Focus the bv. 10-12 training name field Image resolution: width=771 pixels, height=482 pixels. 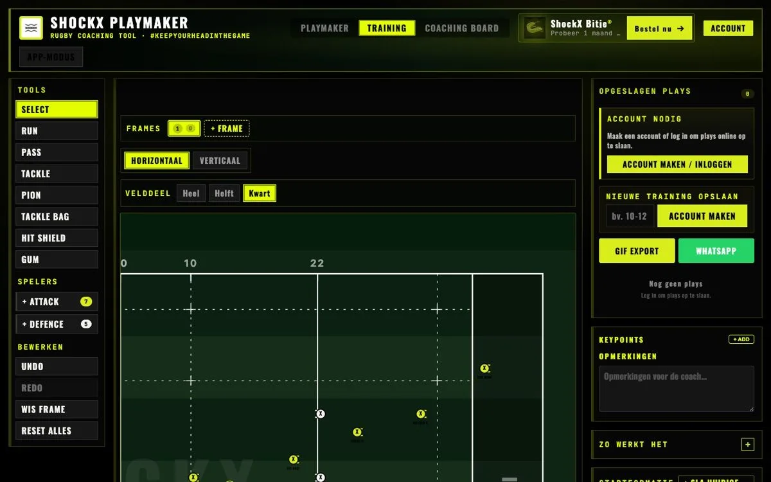point(630,217)
